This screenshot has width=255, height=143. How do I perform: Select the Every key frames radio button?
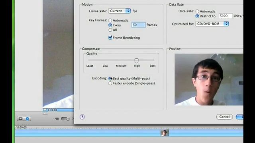(x=110, y=25)
